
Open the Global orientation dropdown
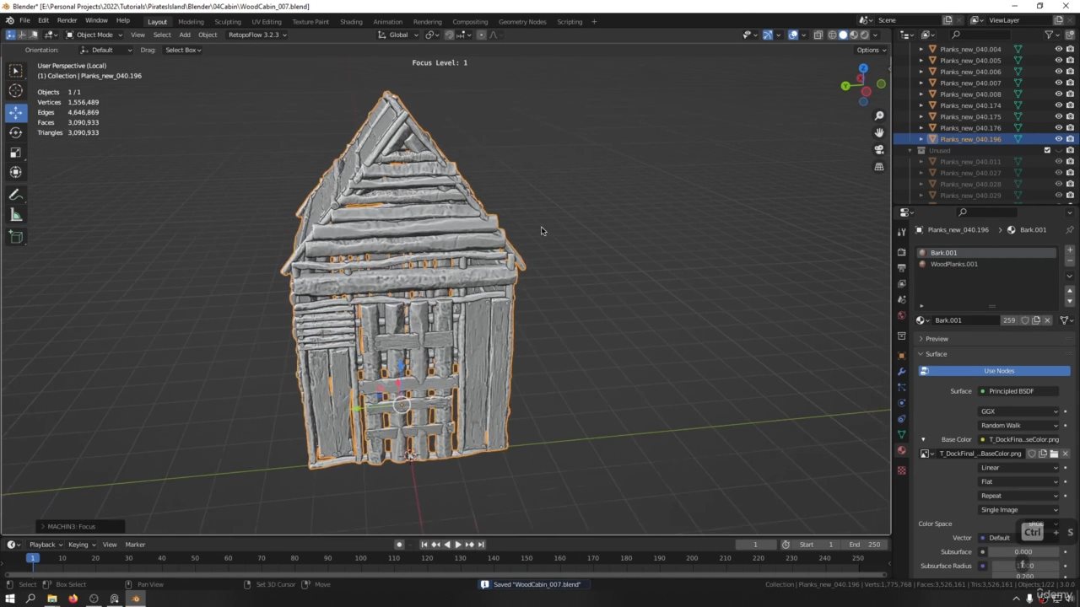[397, 35]
